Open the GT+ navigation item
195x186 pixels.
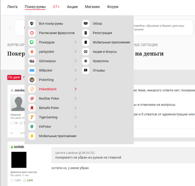click(x=56, y=7)
